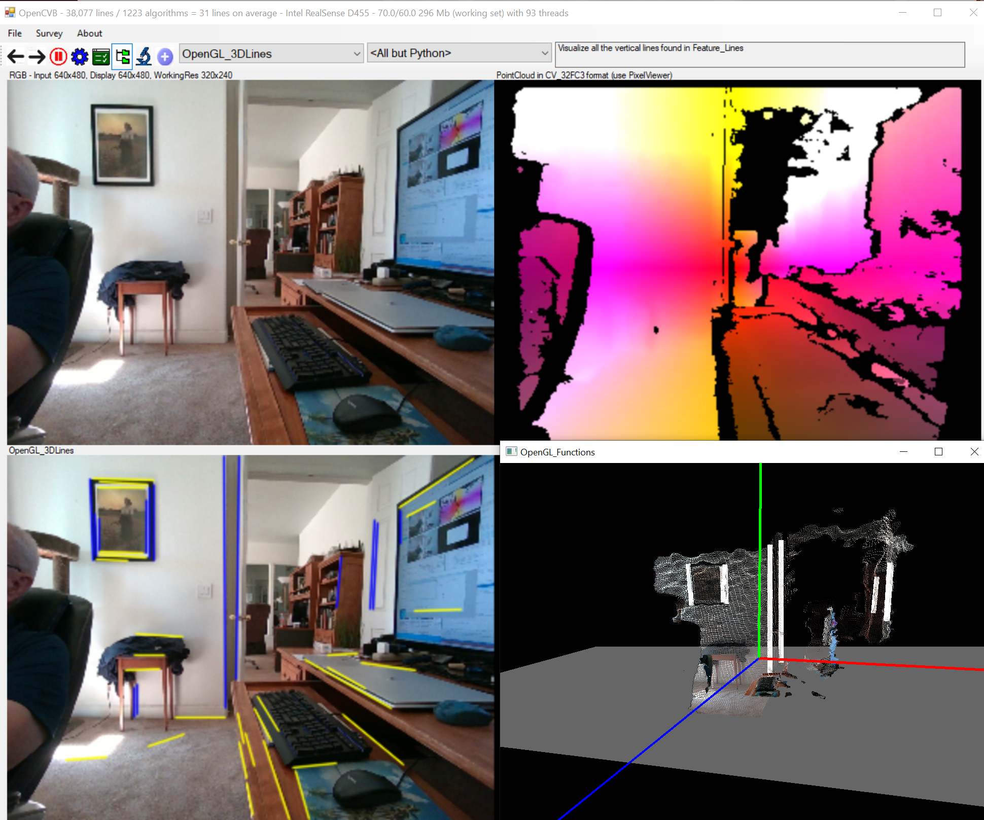984x820 pixels.
Task: Open the blue gear settings
Action: tap(80, 56)
